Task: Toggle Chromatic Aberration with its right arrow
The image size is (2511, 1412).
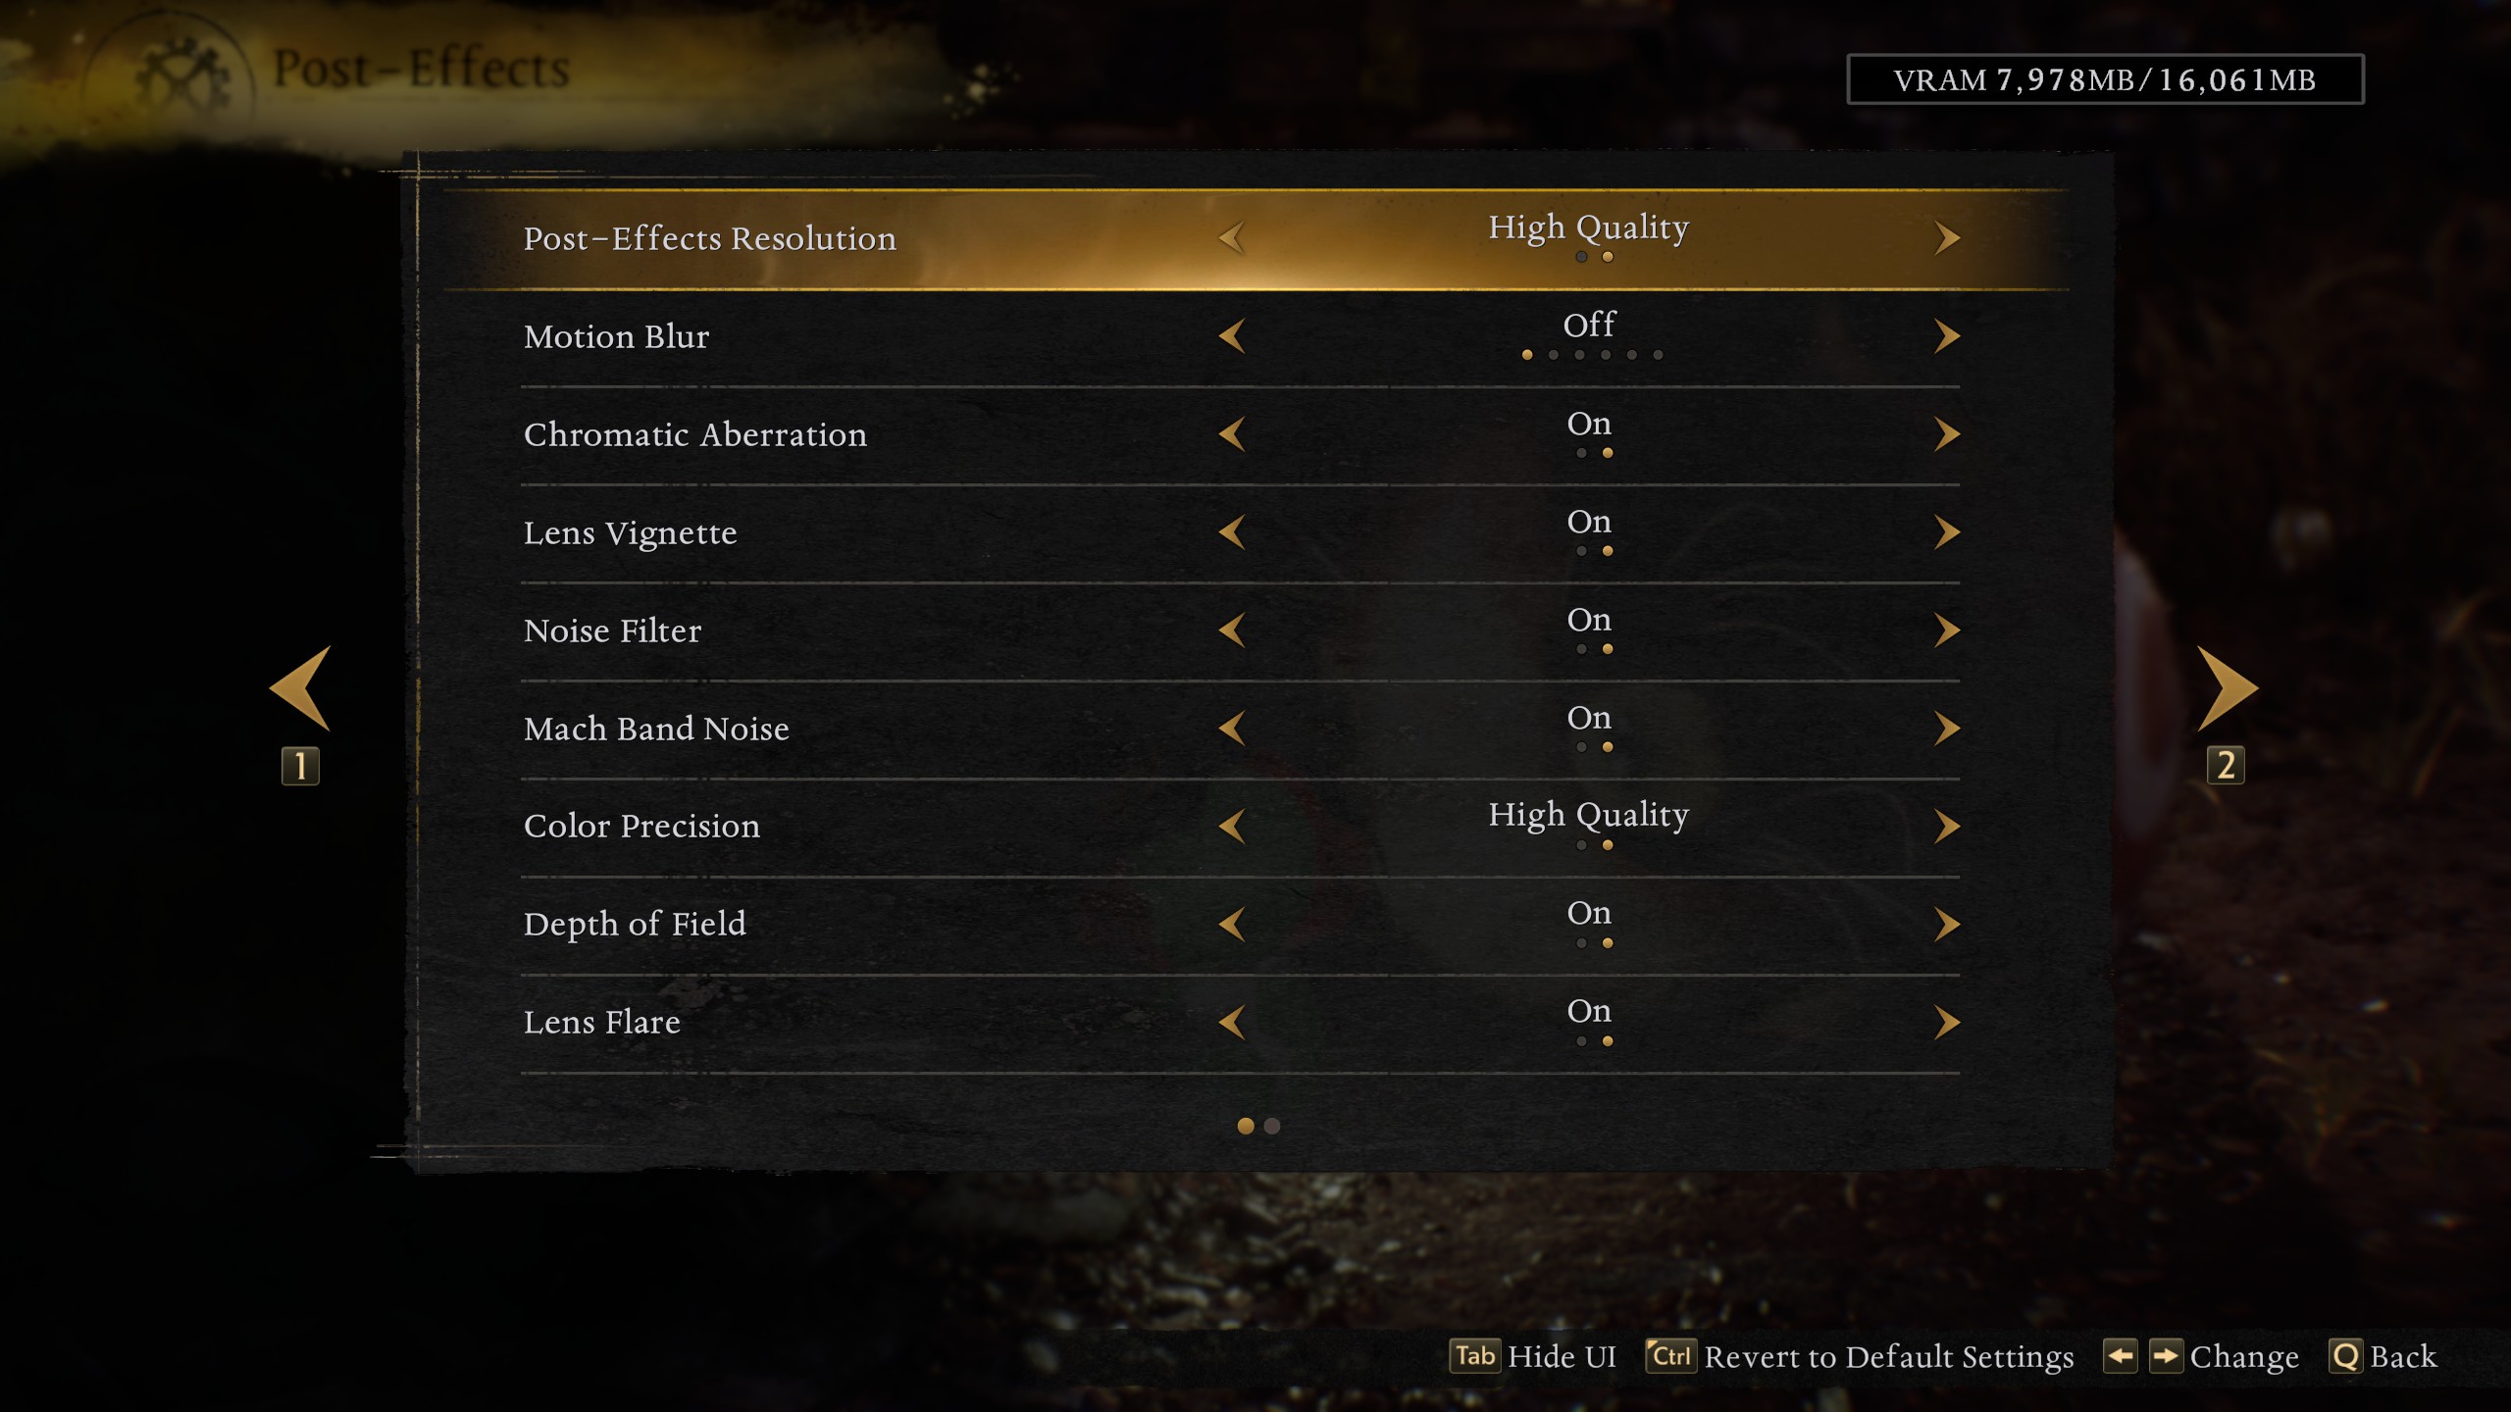Action: pos(1947,434)
